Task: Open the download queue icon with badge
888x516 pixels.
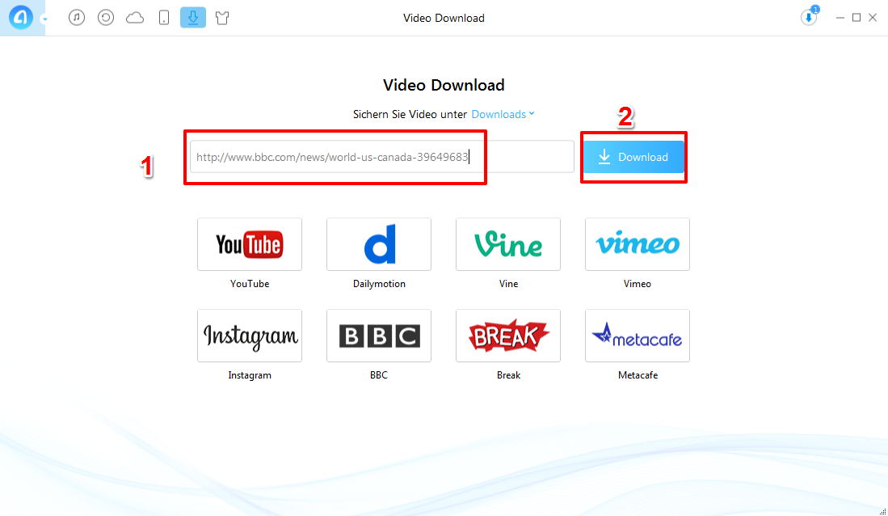Action: [x=809, y=17]
